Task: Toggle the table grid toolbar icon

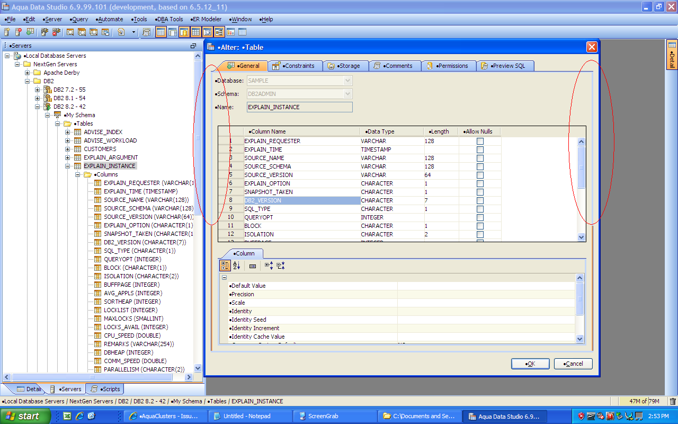Action: [x=196, y=32]
